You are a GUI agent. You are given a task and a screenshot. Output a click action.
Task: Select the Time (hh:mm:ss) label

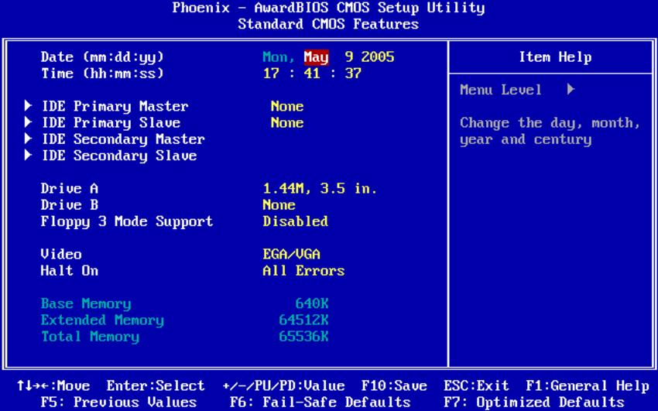point(102,74)
